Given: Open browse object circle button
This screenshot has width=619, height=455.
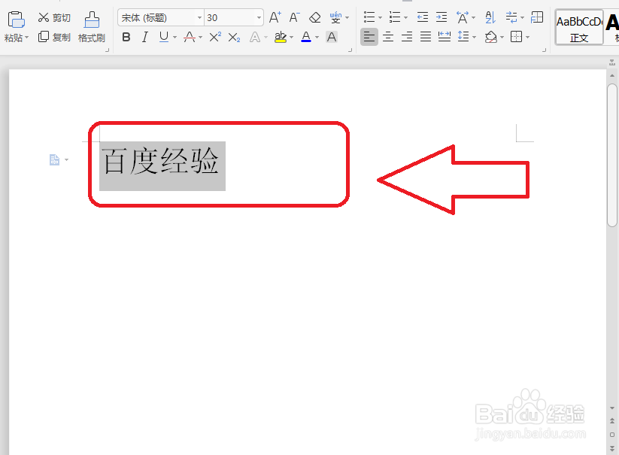Looking at the screenshot, I should coord(612,435).
